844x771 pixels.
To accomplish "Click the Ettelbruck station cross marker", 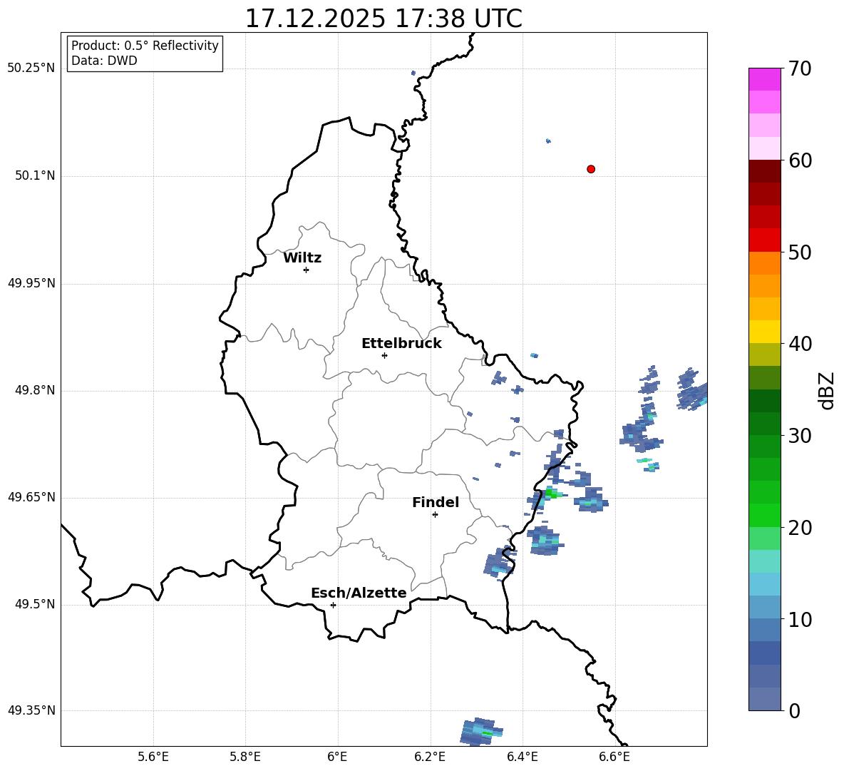I will 384,355.
